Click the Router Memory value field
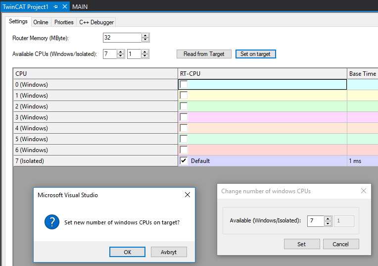Screen dimensions: 378x266 click(122, 38)
